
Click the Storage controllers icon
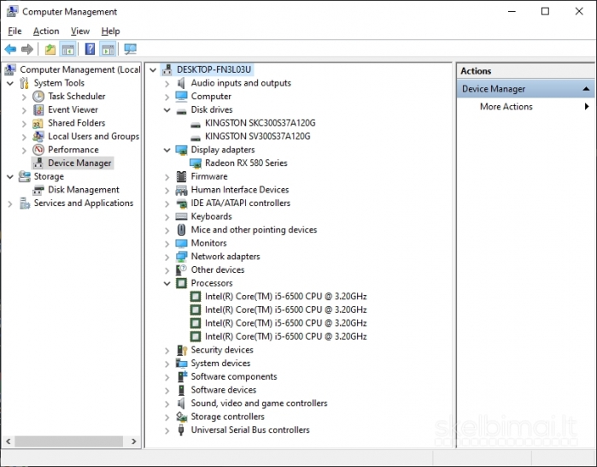point(181,417)
